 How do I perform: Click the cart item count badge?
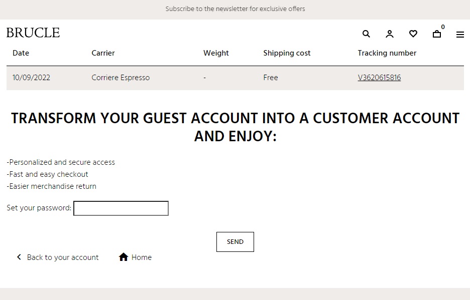443,27
